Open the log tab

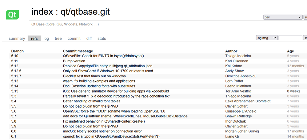pos(46,39)
